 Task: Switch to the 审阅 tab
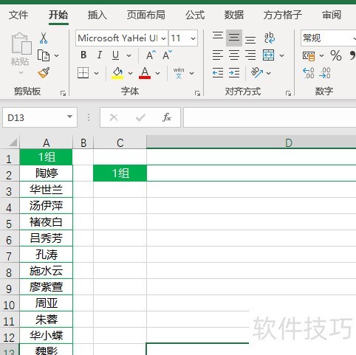click(332, 15)
